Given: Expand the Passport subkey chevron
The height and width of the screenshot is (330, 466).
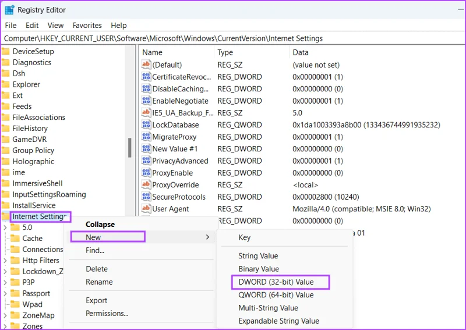Looking at the screenshot, I should coord(5,293).
